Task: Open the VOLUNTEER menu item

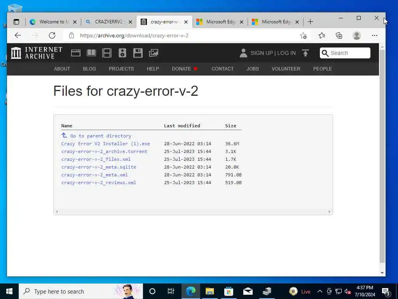Action: (286, 69)
